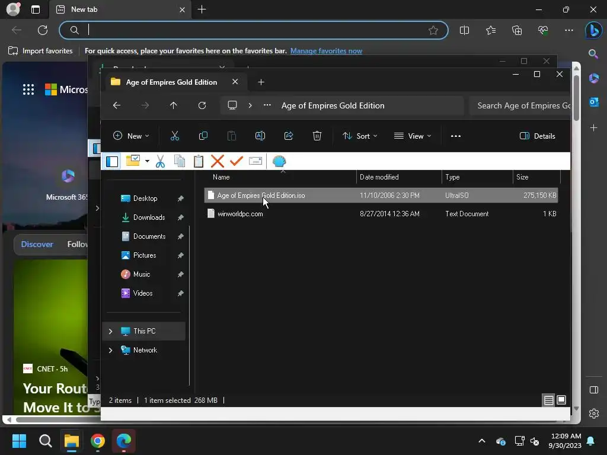Click the folder options envelope icon
This screenshot has width=607, height=455.
(133, 161)
